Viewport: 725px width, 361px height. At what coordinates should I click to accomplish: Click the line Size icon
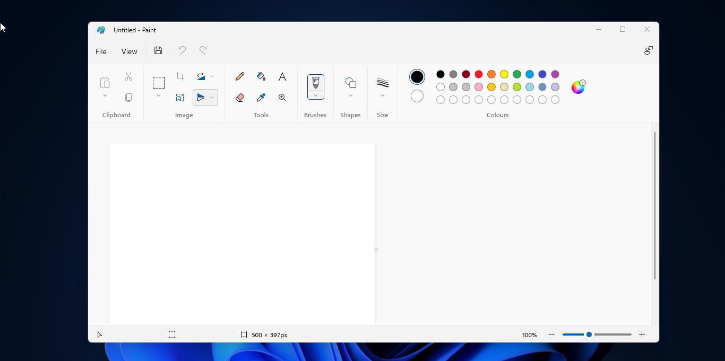[383, 83]
